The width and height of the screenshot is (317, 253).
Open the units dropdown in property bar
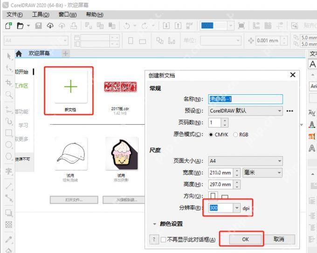click(x=221, y=41)
